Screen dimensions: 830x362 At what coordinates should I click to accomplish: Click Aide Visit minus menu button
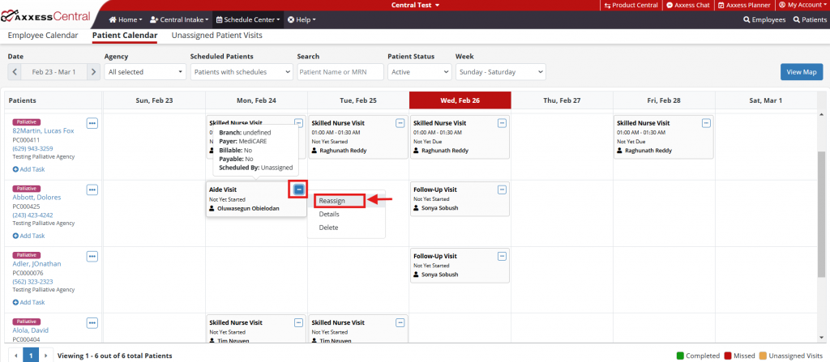(299, 189)
